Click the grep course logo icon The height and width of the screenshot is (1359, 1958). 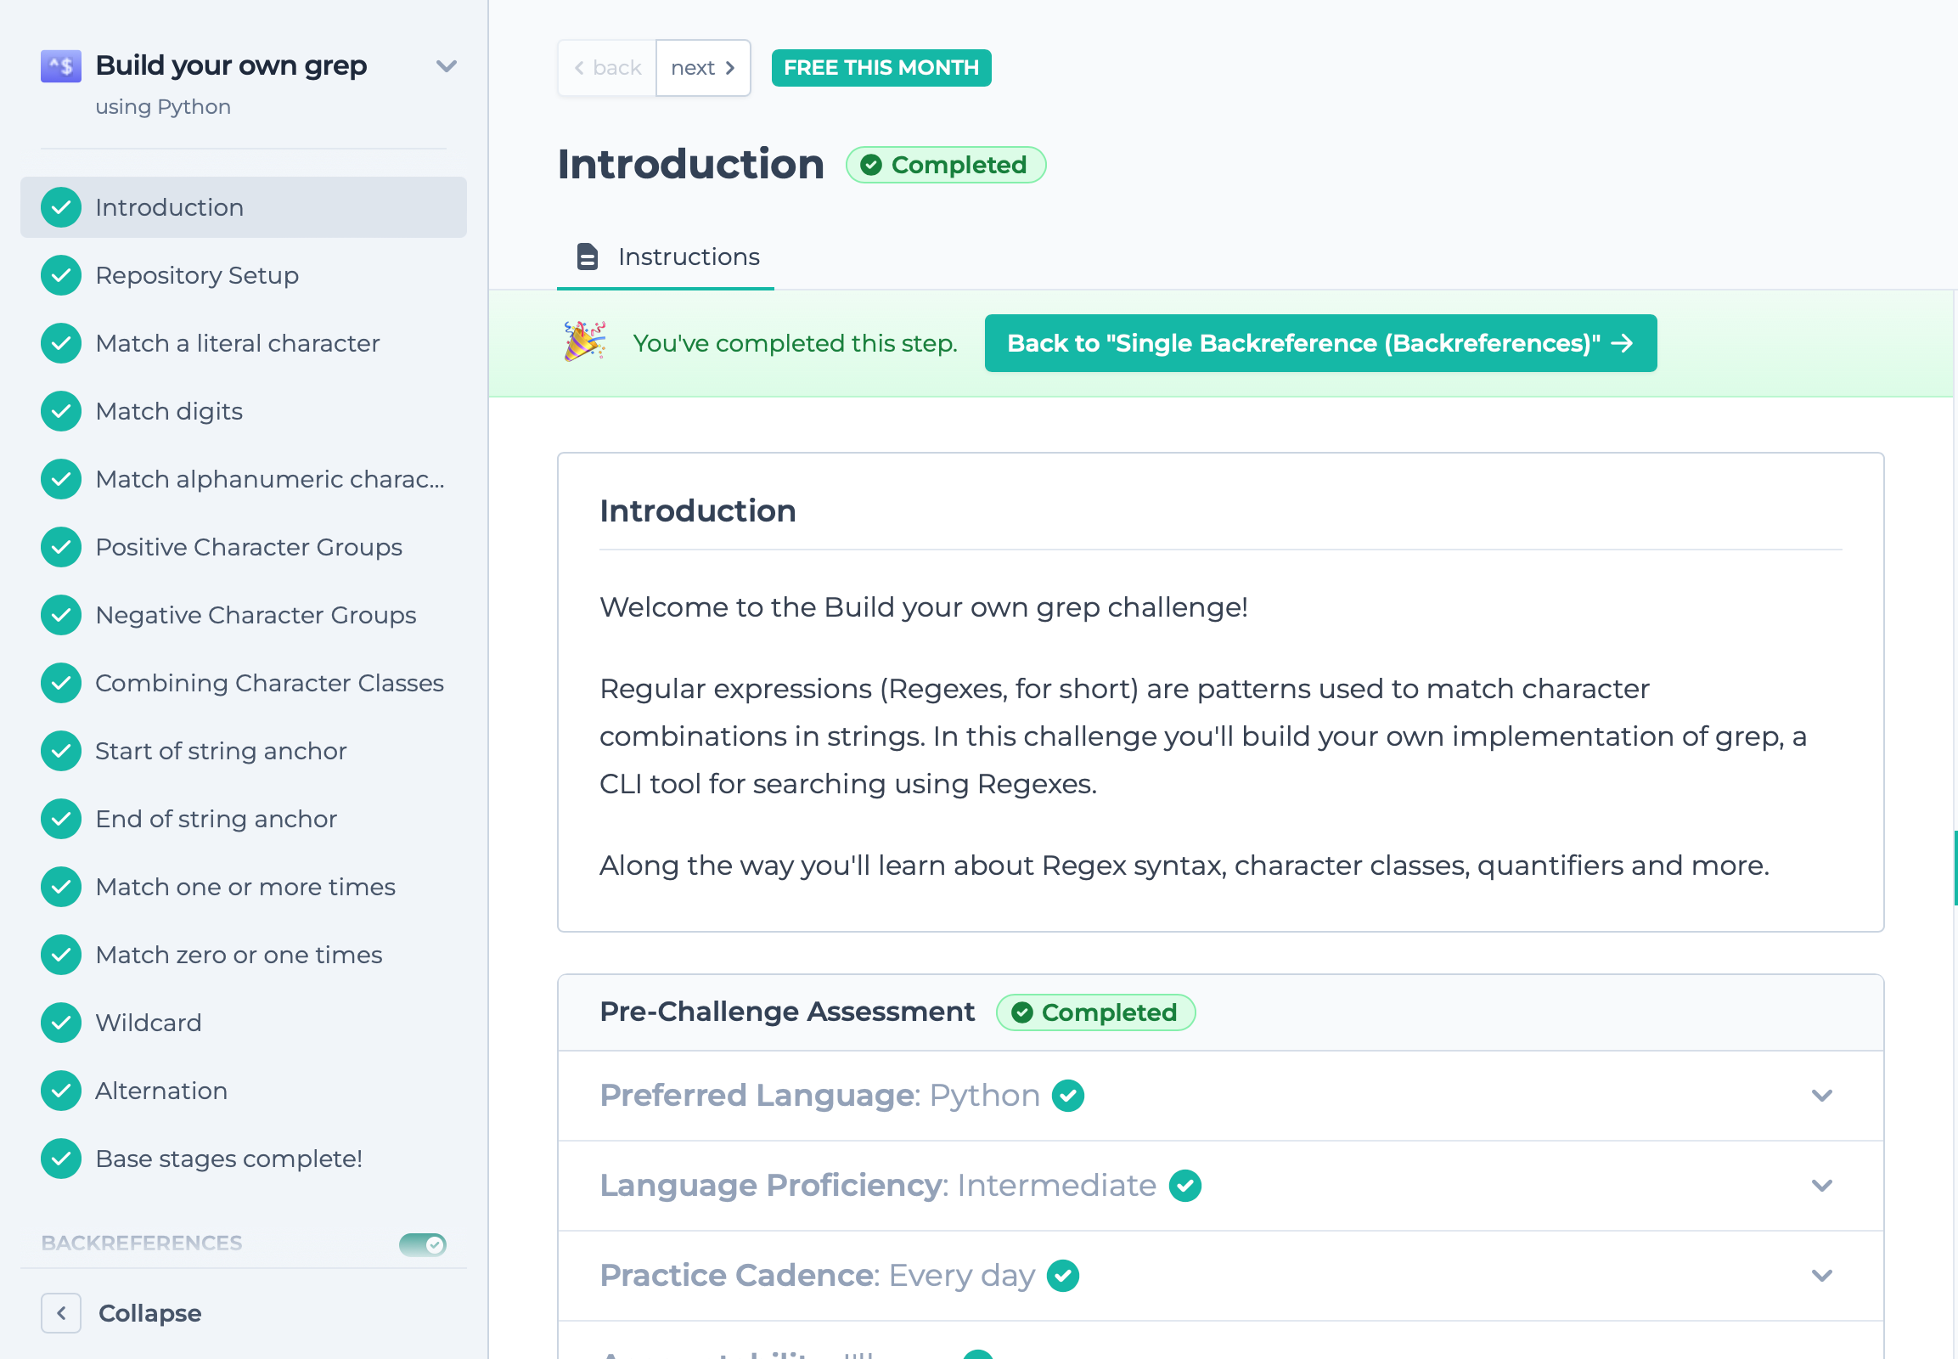tap(60, 65)
